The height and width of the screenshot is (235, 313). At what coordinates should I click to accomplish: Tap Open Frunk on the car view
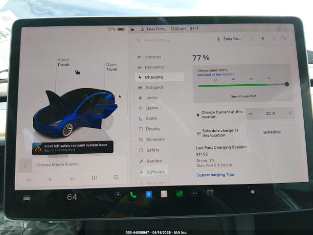[64, 62]
